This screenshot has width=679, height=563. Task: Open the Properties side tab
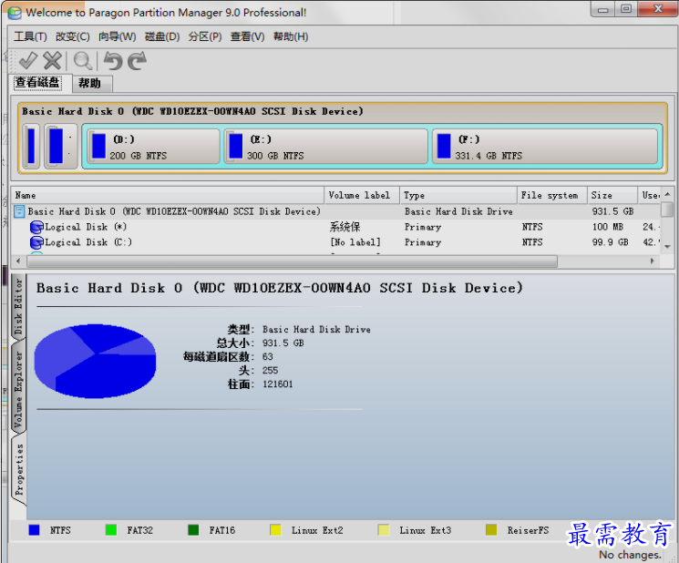click(x=18, y=470)
